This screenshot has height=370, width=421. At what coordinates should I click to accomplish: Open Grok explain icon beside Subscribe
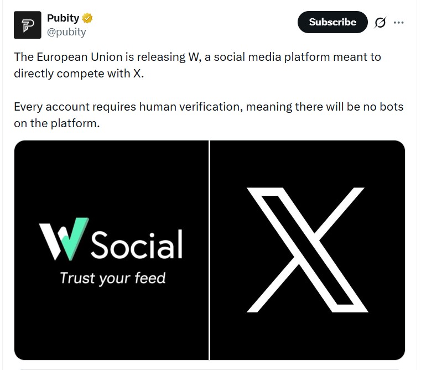click(x=380, y=23)
